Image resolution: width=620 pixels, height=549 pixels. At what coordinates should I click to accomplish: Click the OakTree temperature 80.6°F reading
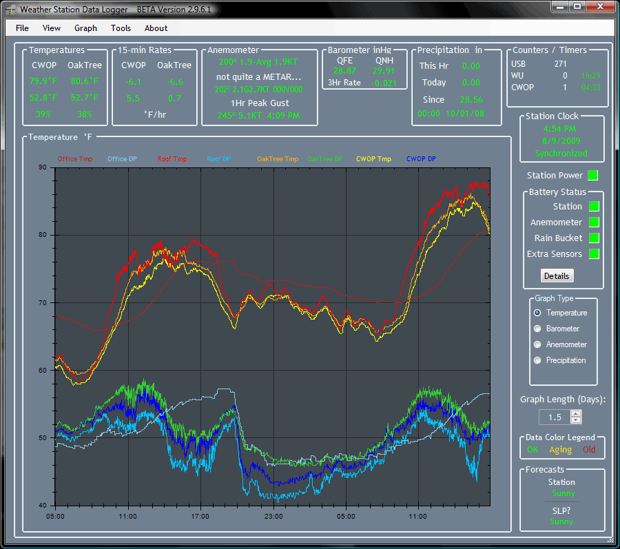click(85, 81)
